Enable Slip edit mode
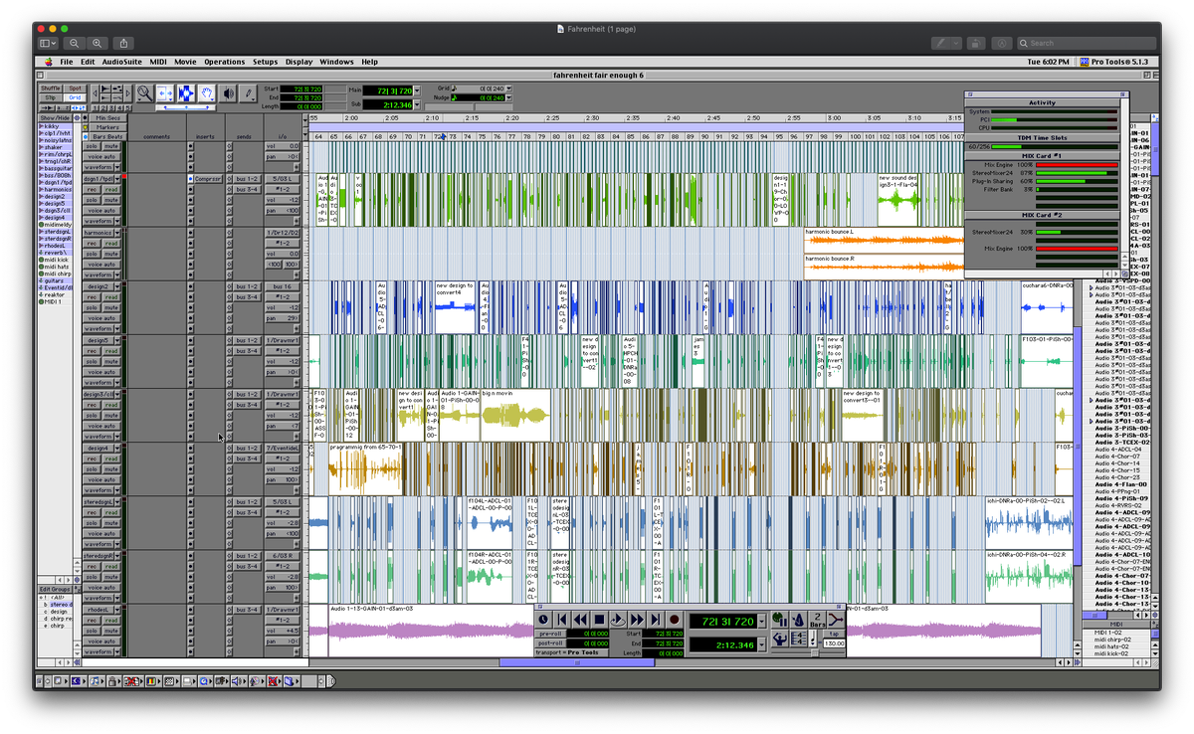The width and height of the screenshot is (1194, 734). 51,97
